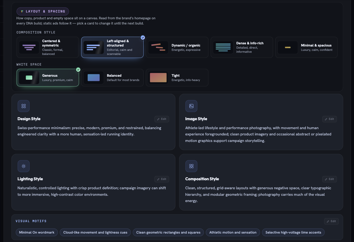Viewport: 354px width, 242px height.
Task: Select the Centered & symmetric composition card
Action: tap(48, 47)
